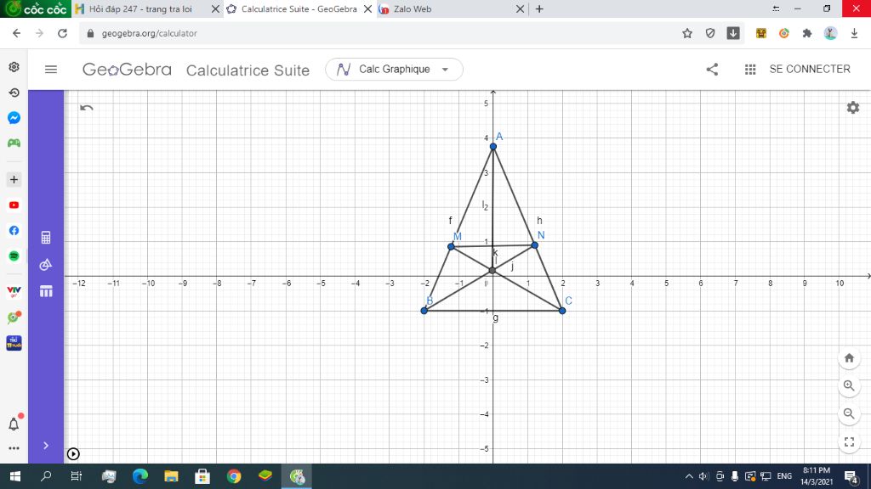The image size is (871, 489).
Task: Open Cốc Cốc downloads arrow
Action: pos(854,33)
